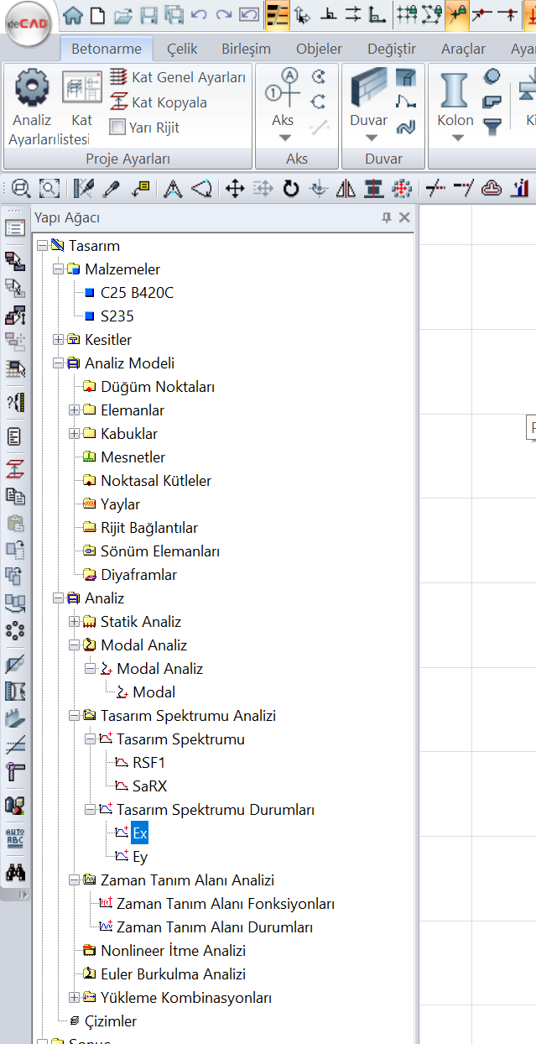The height and width of the screenshot is (1044, 536).
Task: Undo the last action
Action: click(199, 14)
